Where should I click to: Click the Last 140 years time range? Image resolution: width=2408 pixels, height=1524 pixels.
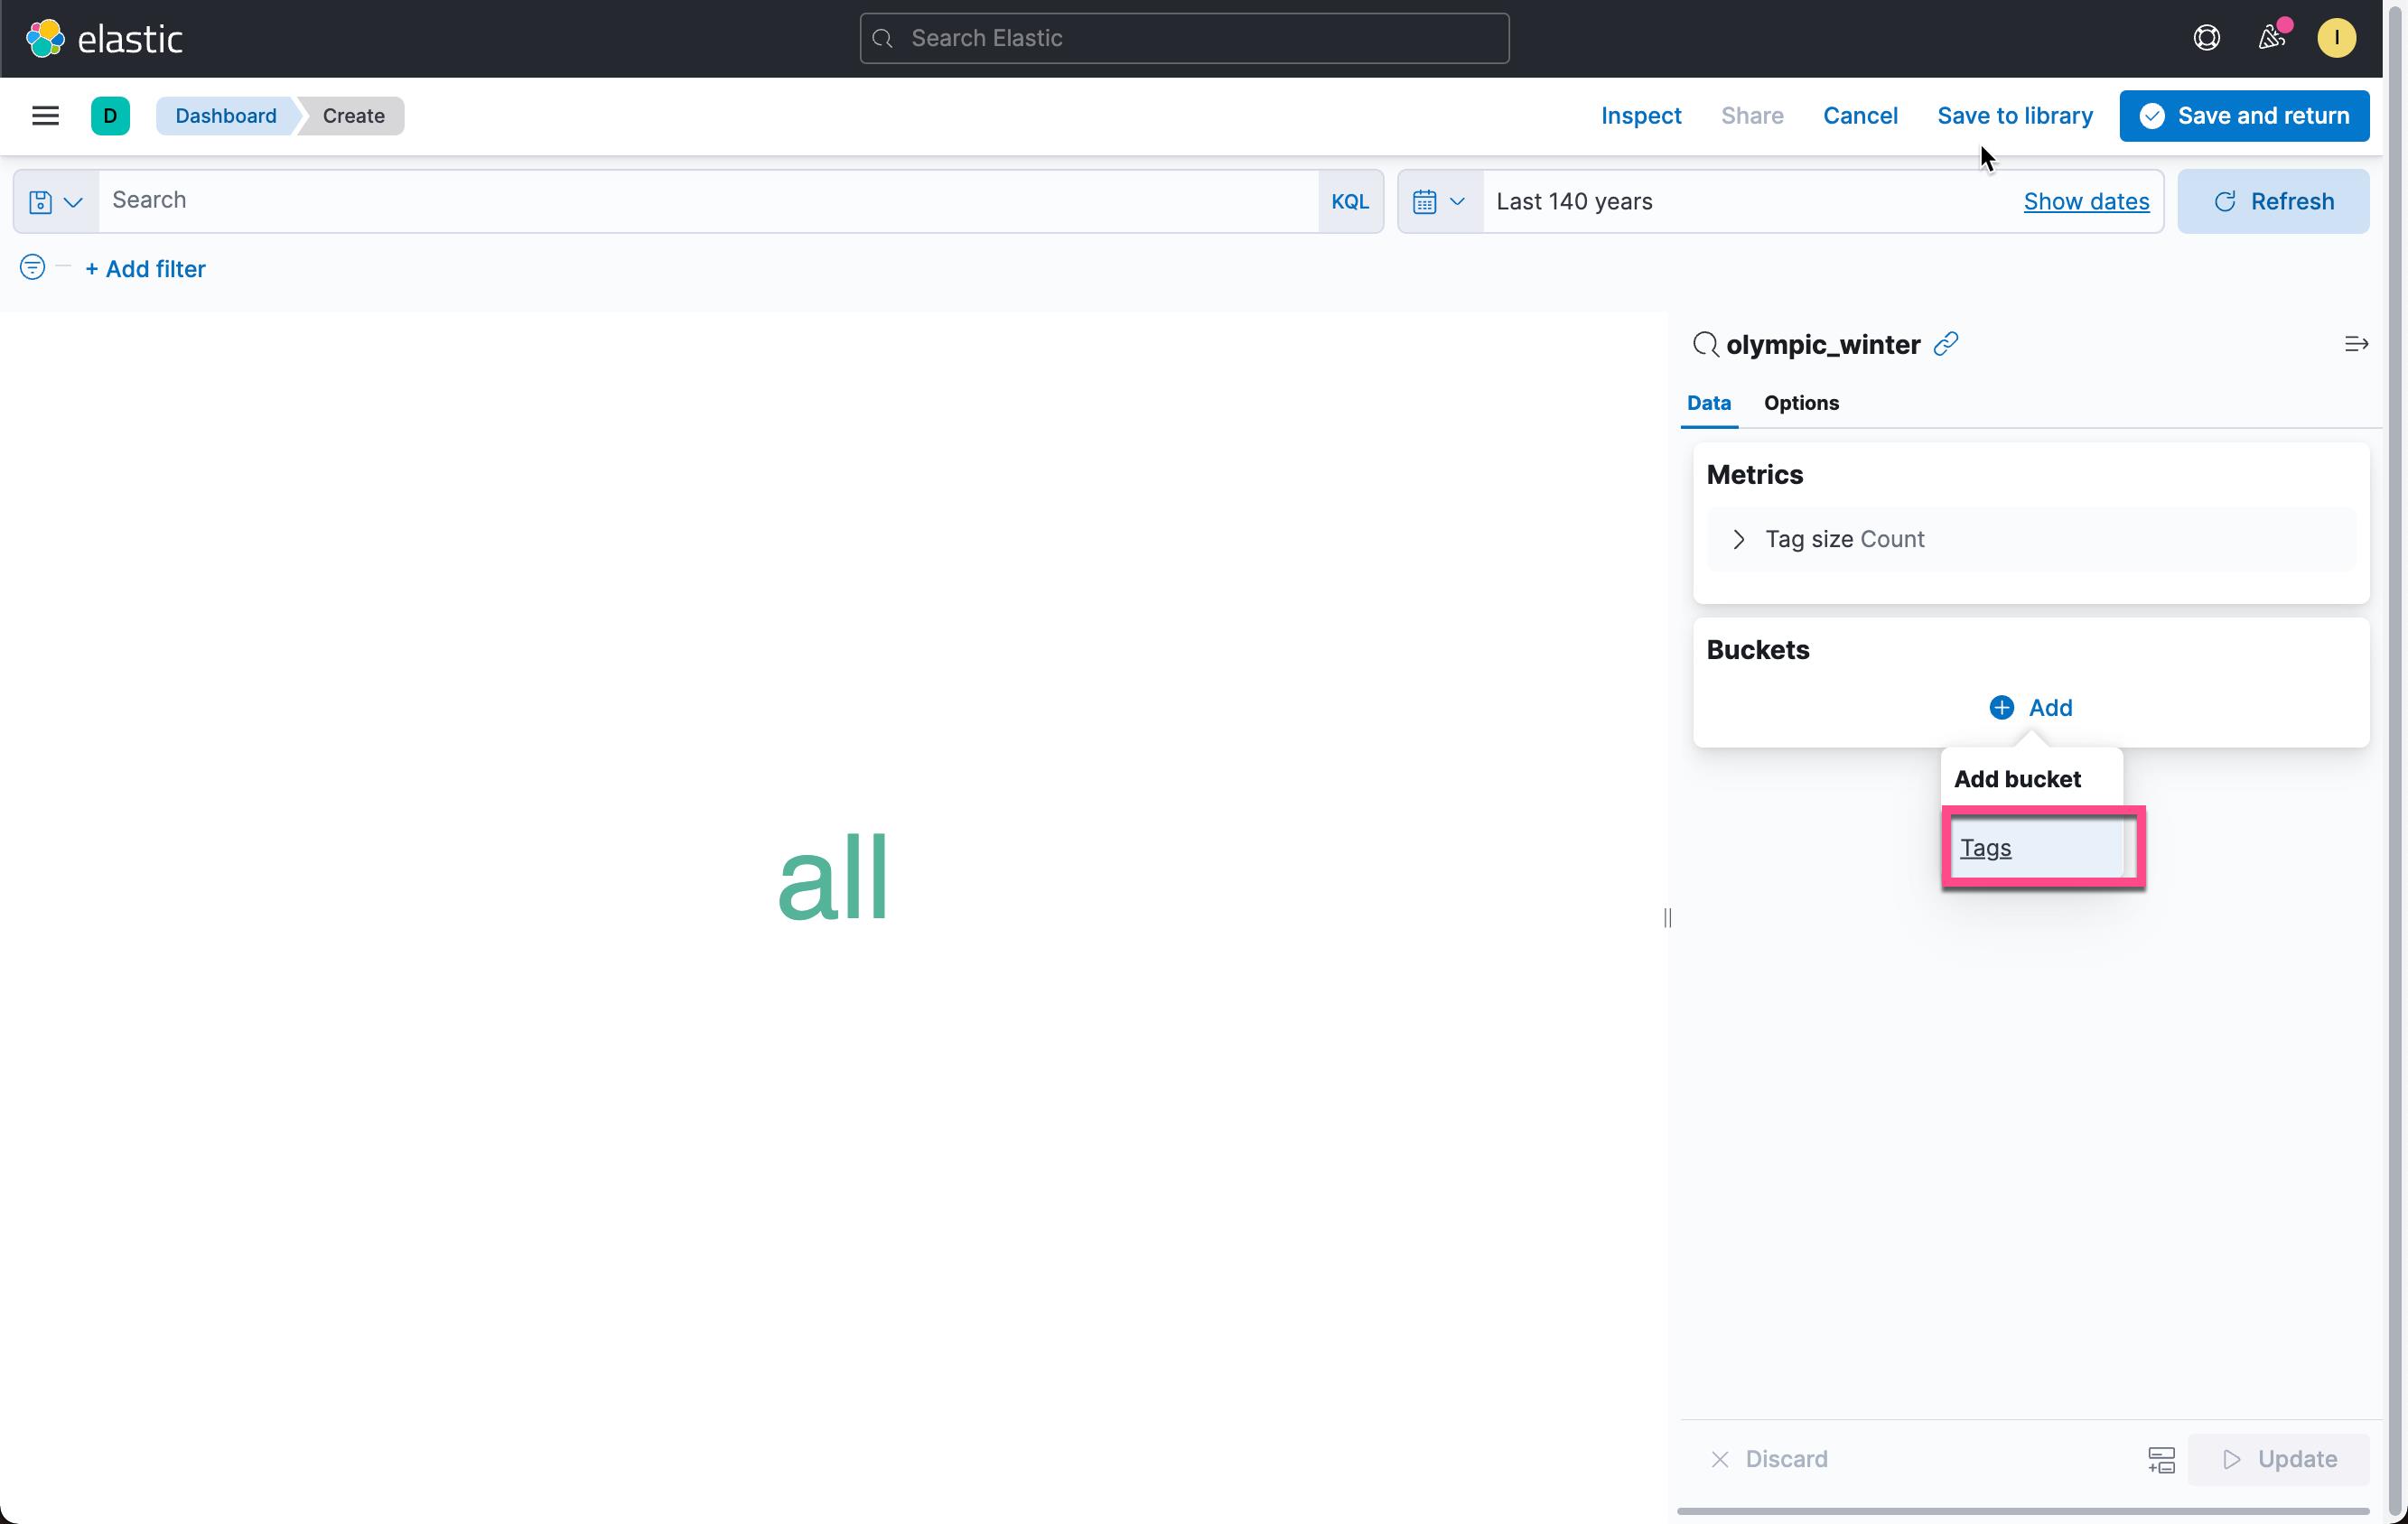pyautogui.click(x=1574, y=202)
